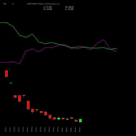Click the low value L: 15.00
The image size is (136, 136).
pyautogui.click(x=69, y=9)
